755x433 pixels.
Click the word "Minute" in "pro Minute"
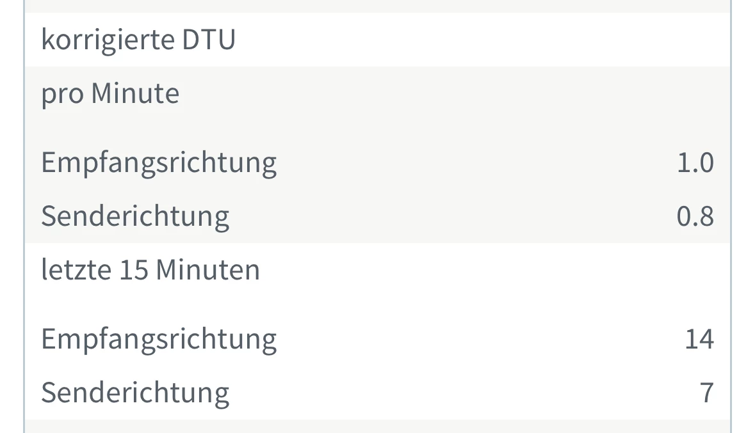click(x=135, y=94)
